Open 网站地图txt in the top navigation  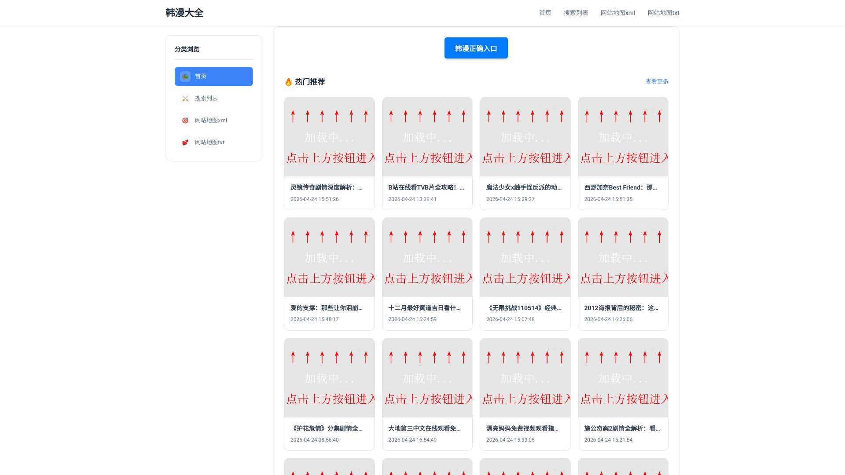pyautogui.click(x=664, y=13)
